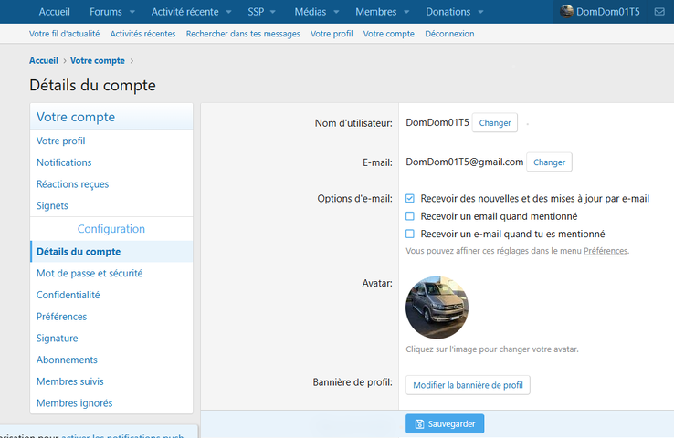Go to the Accueil navigation tab
Viewport: 674px width, 438px height.
click(55, 12)
